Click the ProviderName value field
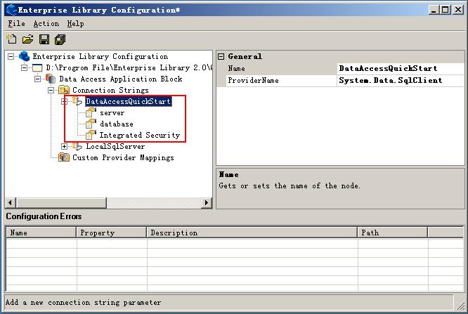This screenshot has width=468, height=314. (x=401, y=80)
